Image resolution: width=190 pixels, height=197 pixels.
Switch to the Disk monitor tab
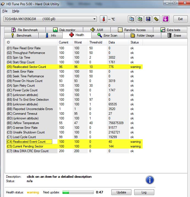click(64, 30)
